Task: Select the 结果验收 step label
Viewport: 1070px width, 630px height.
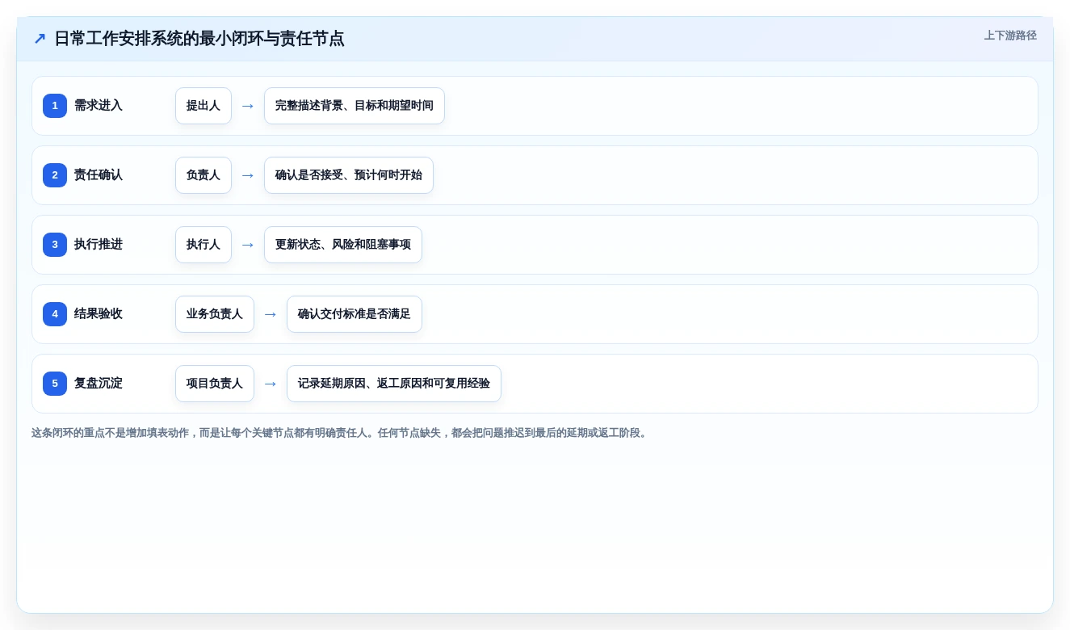Action: [x=99, y=314]
